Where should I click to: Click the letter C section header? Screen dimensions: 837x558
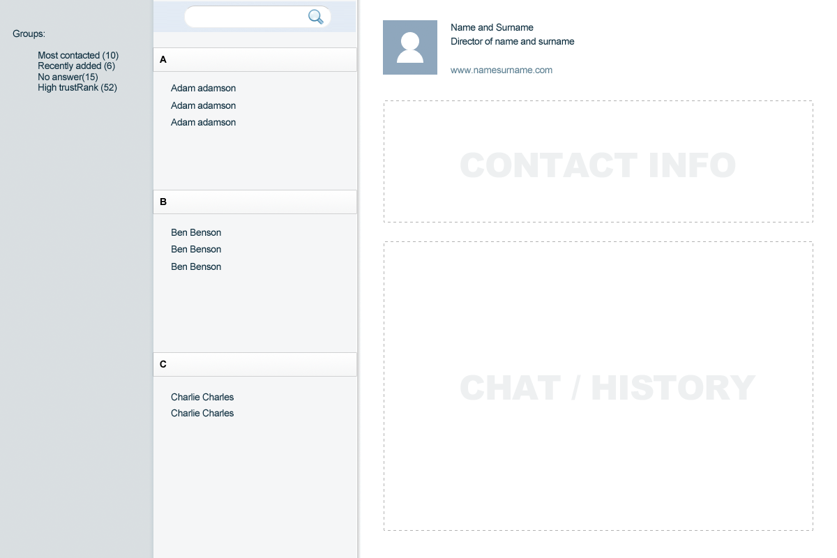(255, 364)
